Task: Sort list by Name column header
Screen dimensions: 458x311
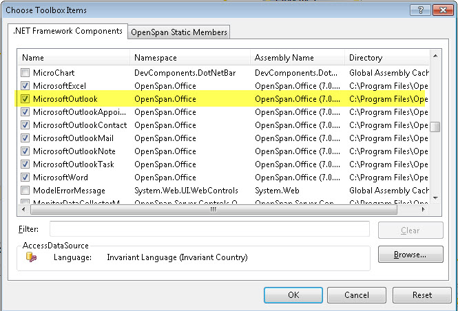Action: (x=74, y=58)
